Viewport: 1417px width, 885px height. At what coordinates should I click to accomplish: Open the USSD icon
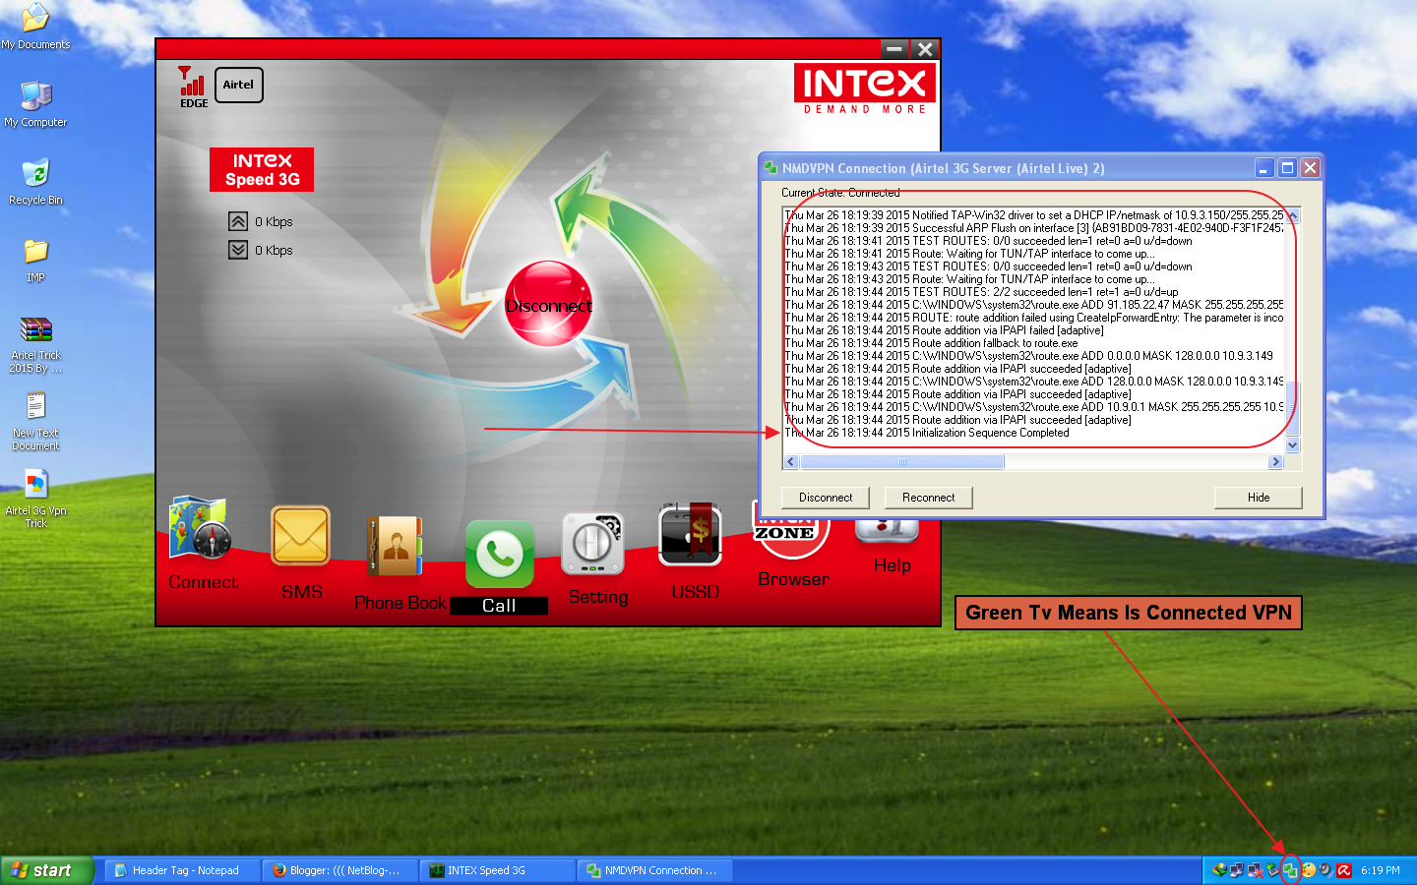pyautogui.click(x=691, y=535)
